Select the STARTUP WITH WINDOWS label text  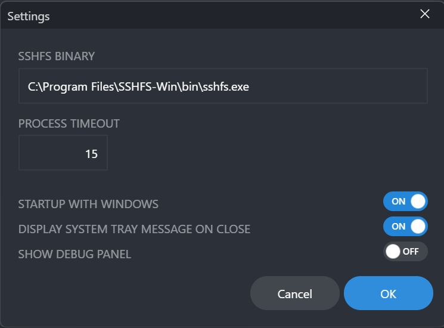[88, 204]
